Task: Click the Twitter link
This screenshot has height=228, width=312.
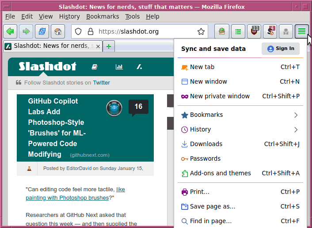Action: point(101,82)
